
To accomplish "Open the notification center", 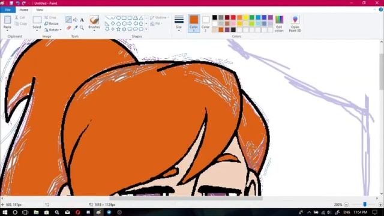I will [374, 212].
